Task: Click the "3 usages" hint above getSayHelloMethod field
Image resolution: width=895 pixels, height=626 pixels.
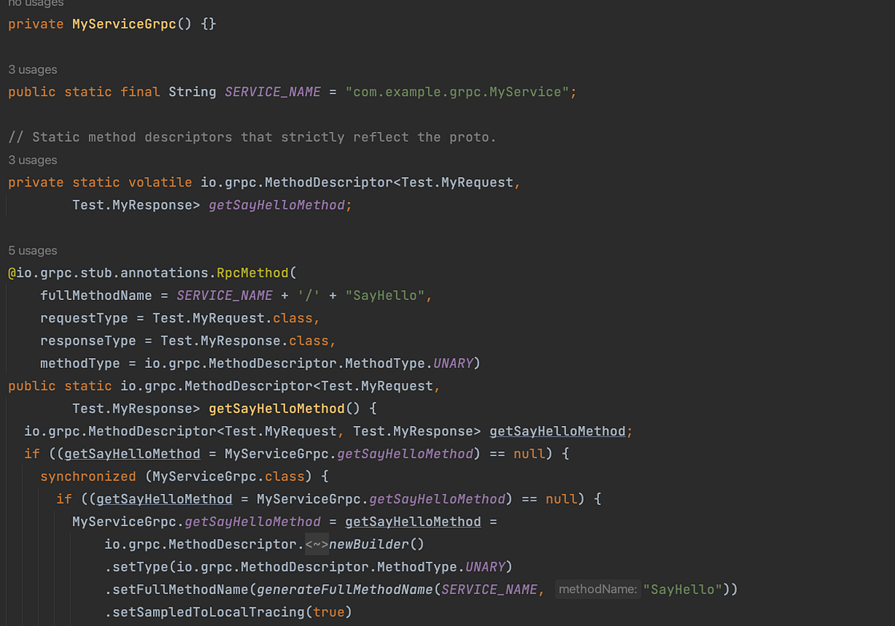Action: click(32, 160)
